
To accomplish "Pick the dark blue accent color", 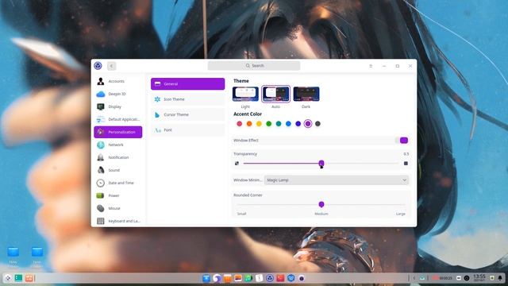I will 298,124.
